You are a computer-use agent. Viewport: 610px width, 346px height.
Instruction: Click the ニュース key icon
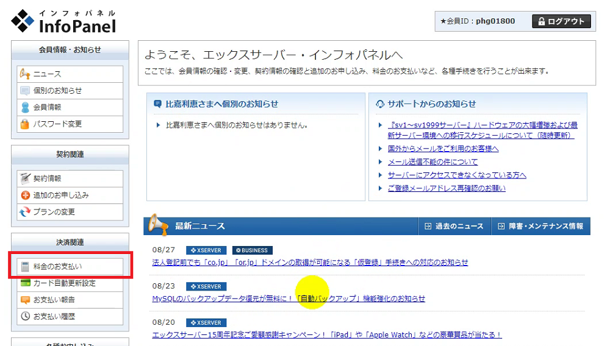25,74
